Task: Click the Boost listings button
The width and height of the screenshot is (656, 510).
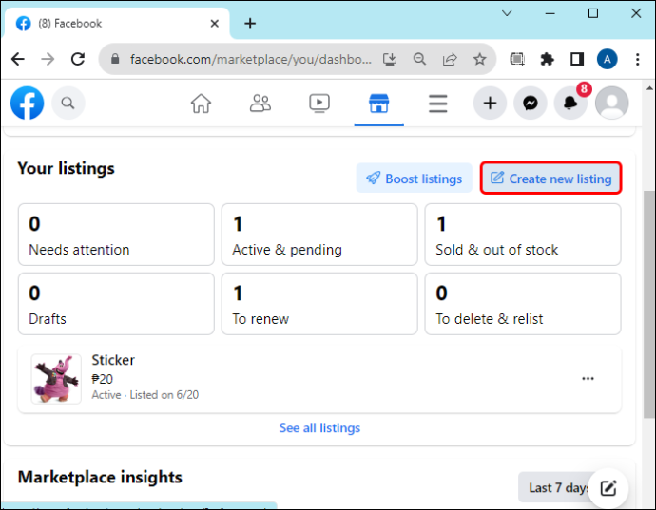Action: (415, 179)
